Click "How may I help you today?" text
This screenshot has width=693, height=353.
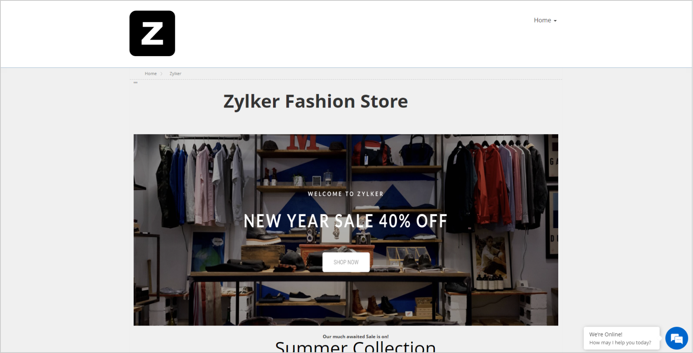point(620,342)
